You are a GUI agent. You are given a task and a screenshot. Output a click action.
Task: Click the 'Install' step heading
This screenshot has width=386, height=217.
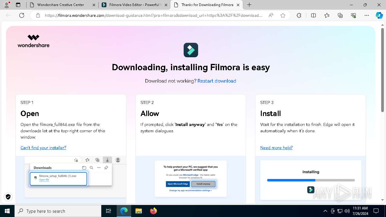(271, 114)
